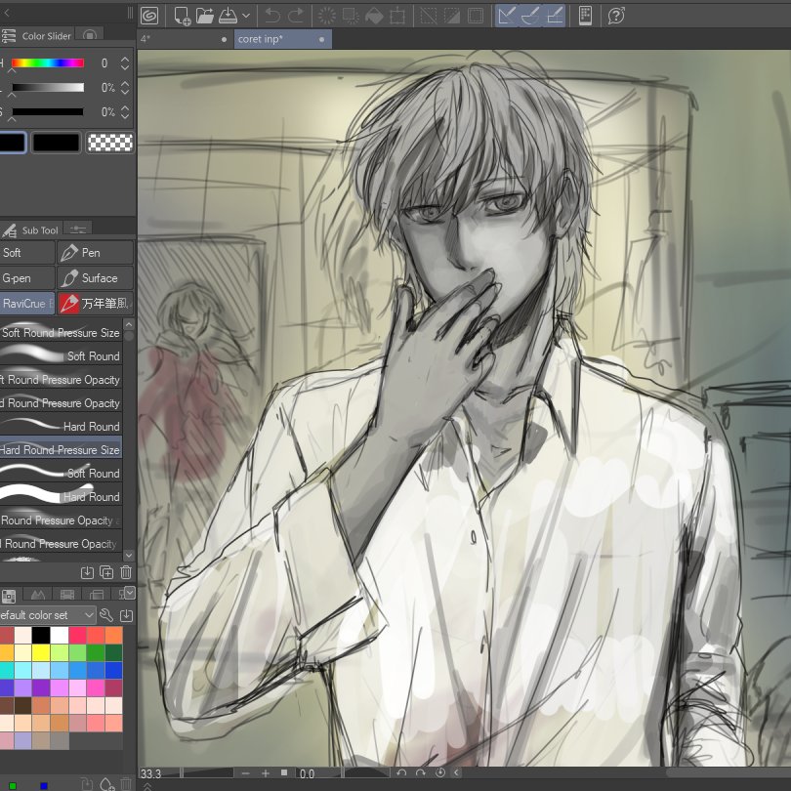The width and height of the screenshot is (791, 791).
Task: Rotate the canvas left
Action: pos(401,772)
